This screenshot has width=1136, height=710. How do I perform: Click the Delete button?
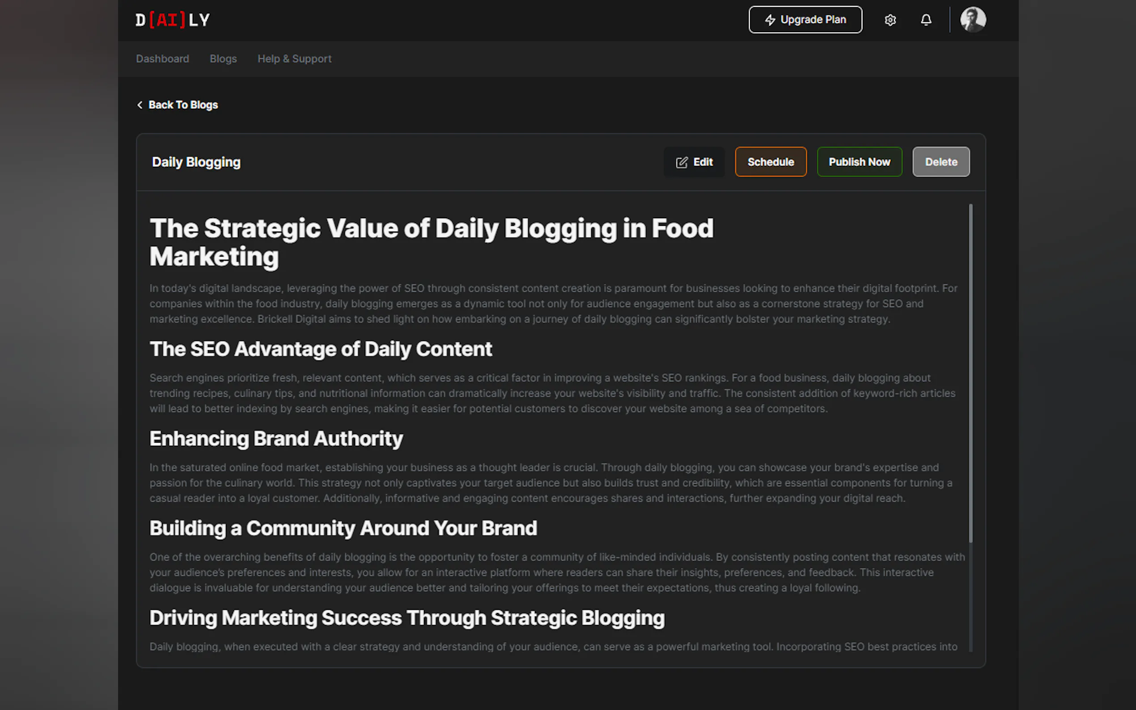[x=941, y=162]
